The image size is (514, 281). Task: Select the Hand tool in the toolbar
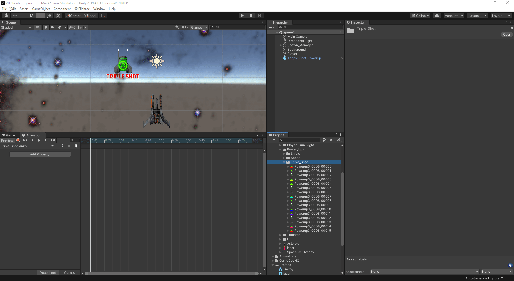[x=6, y=16]
